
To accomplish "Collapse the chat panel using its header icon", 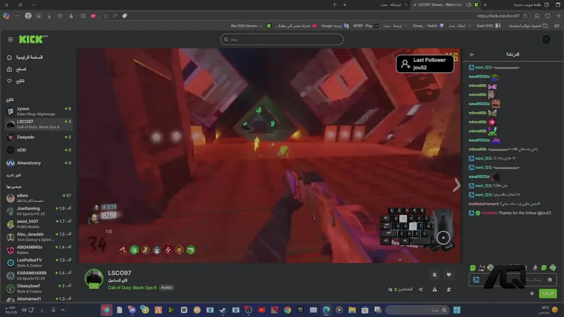I will pyautogui.click(x=471, y=55).
